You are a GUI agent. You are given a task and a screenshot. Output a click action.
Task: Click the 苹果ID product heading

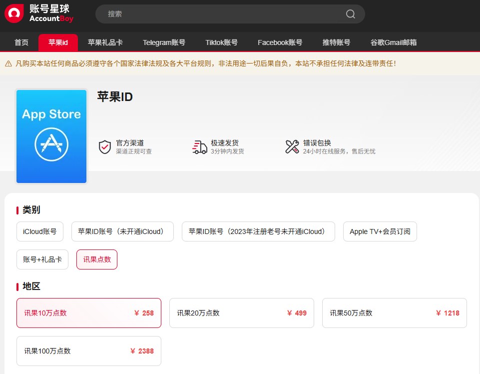(x=115, y=97)
